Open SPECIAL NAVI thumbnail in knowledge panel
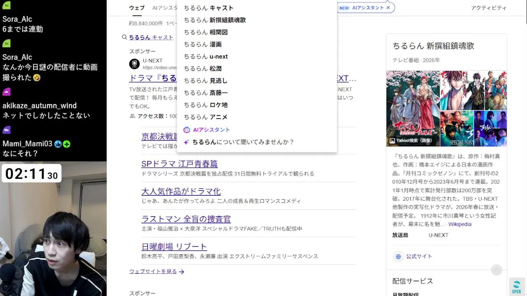Screen dimensions: 527x296 pyautogui.click(x=457, y=129)
